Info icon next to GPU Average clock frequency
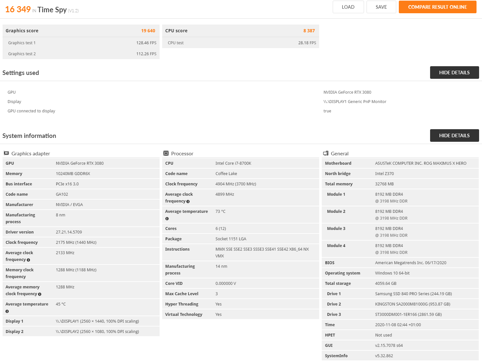 pyautogui.click(x=28, y=260)
